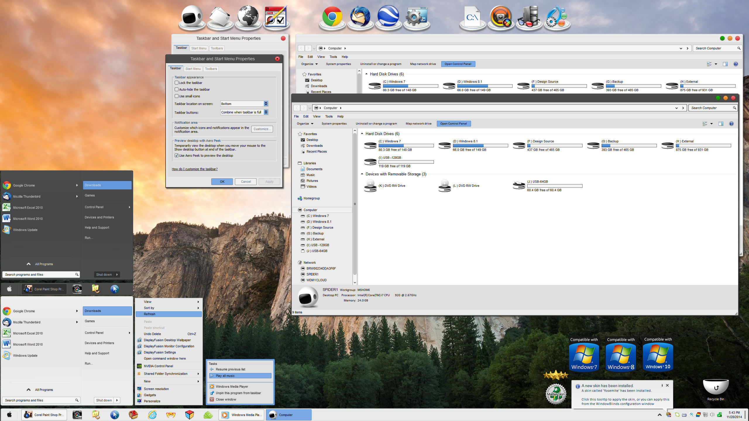Image resolution: width=749 pixels, height=421 pixels.
Task: Select Homegroup in navigation pane
Action: click(x=312, y=198)
